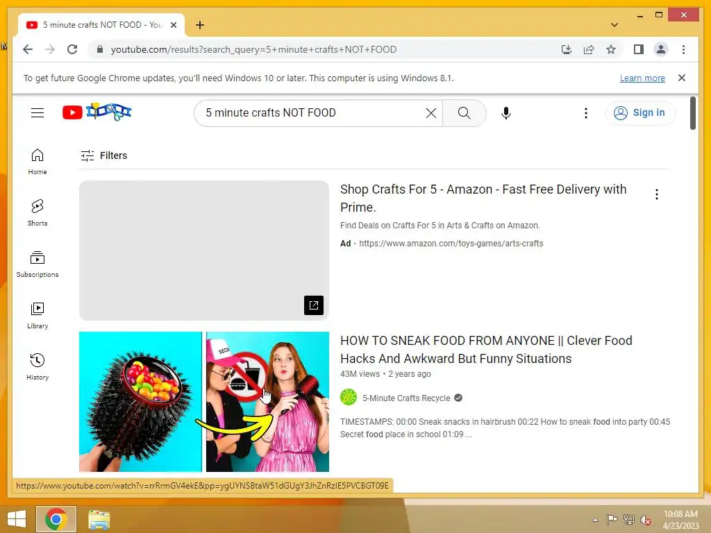This screenshot has width=711, height=533.
Task: Open the hairbrush video thumbnail
Action: coord(204,402)
